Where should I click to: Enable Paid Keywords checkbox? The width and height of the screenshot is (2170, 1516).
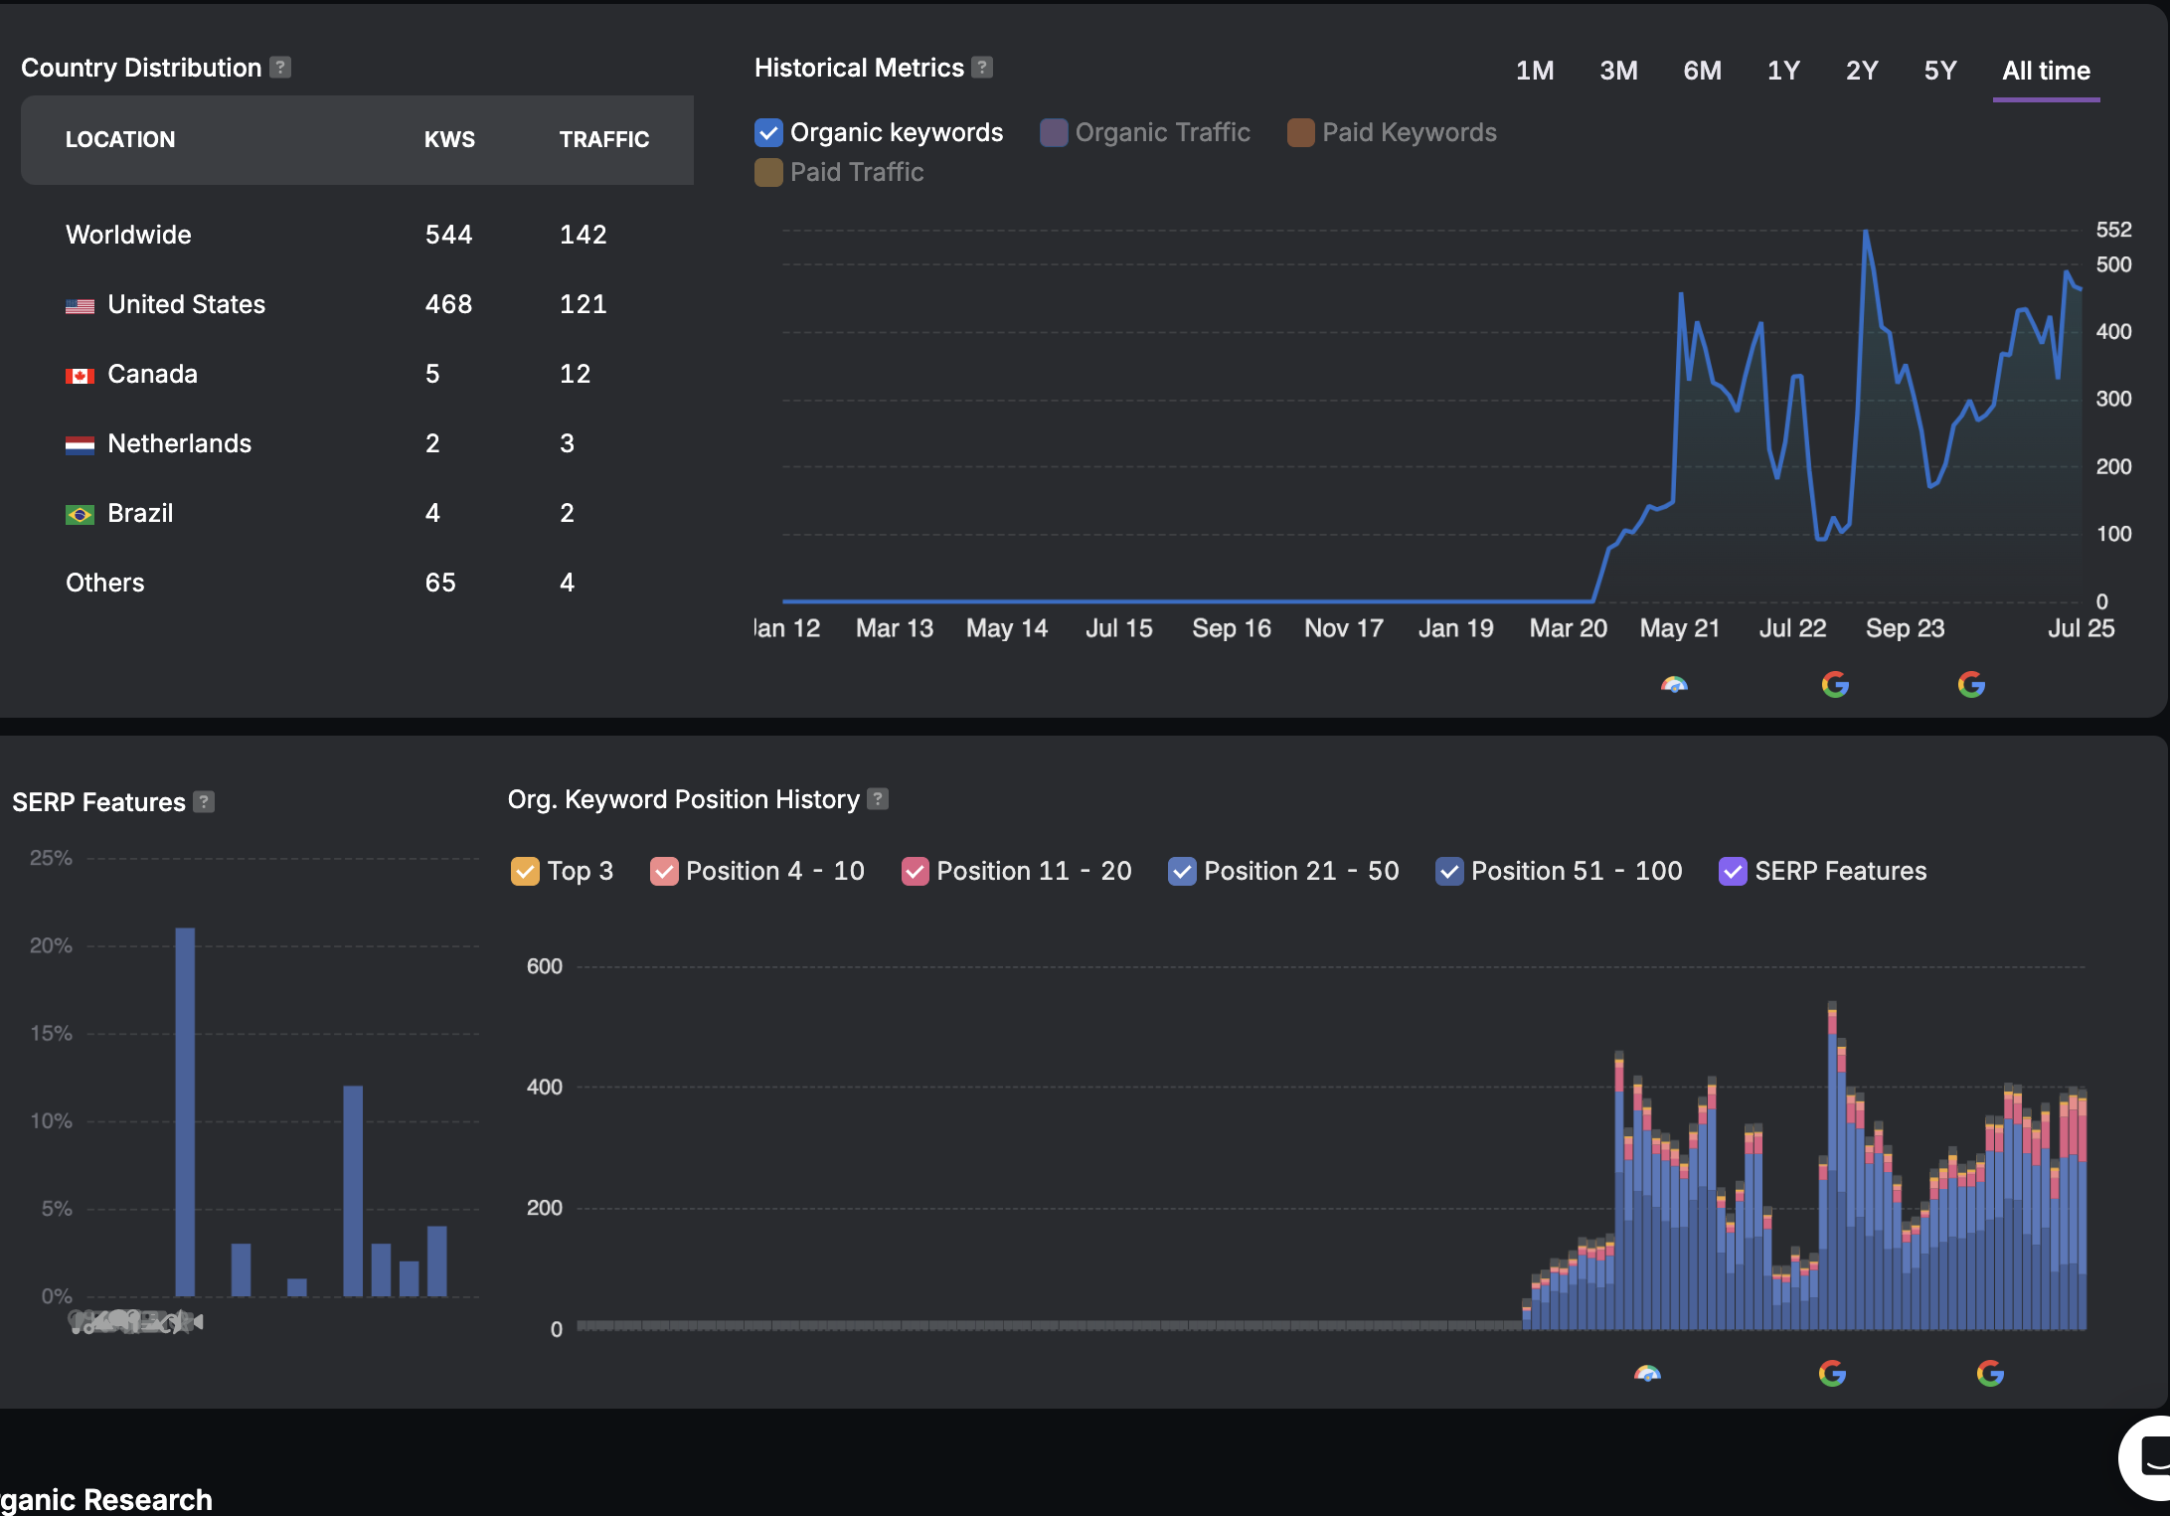(1300, 132)
